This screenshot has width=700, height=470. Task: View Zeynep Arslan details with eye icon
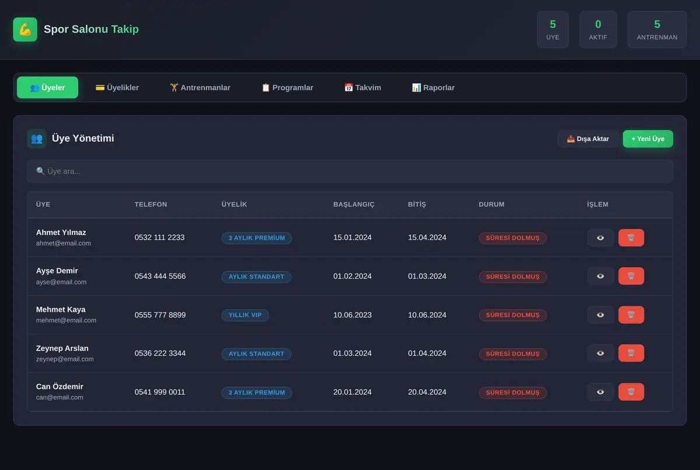coord(600,353)
